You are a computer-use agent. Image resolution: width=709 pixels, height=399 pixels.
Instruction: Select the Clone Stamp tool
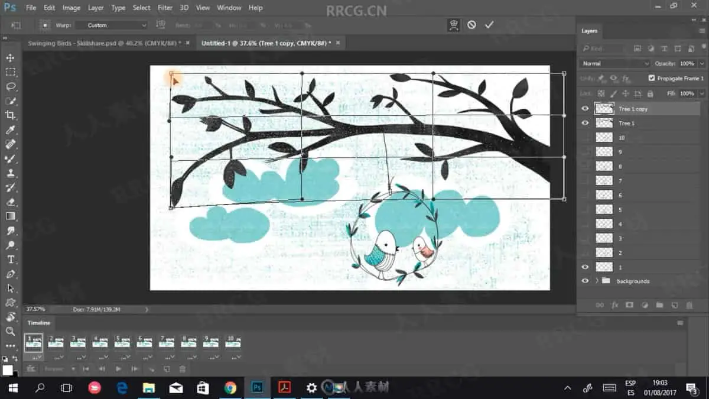[x=10, y=173]
